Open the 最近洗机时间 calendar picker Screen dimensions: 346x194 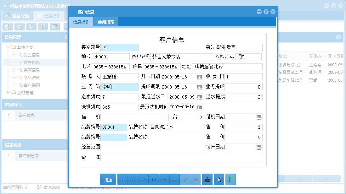point(199,107)
